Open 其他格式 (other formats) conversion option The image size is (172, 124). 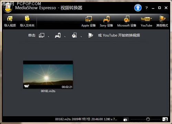click(162, 22)
